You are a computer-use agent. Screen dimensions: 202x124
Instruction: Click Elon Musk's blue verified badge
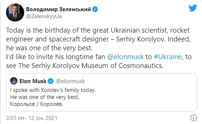(x=50, y=81)
